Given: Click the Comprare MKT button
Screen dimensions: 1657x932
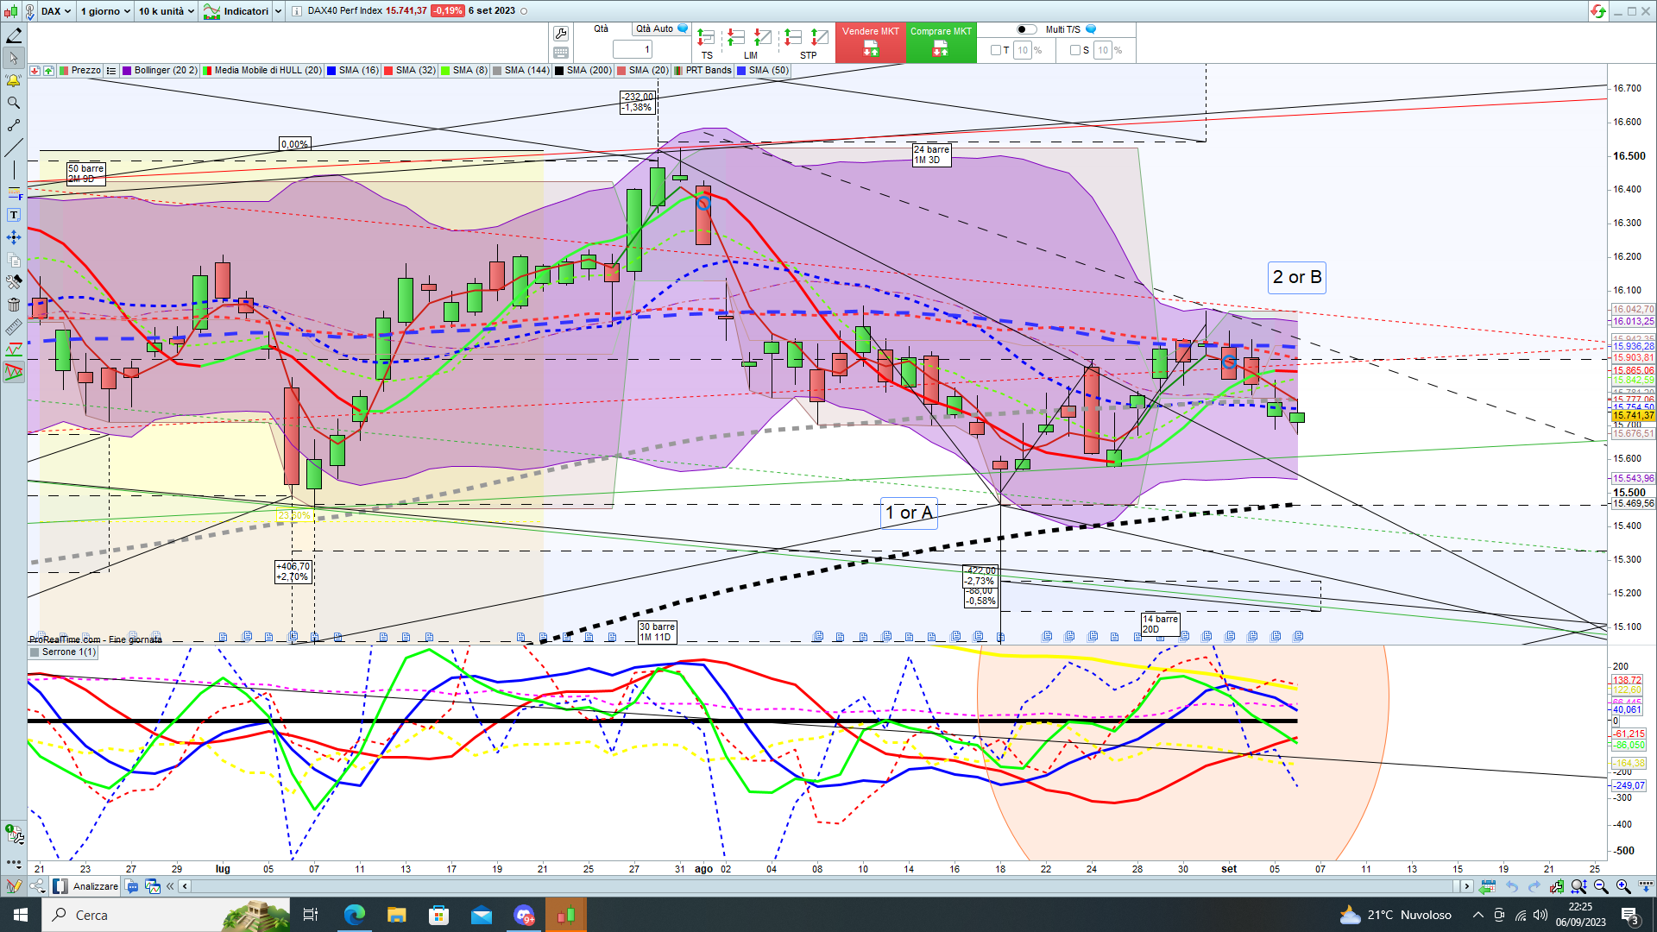Looking at the screenshot, I should click(x=941, y=42).
